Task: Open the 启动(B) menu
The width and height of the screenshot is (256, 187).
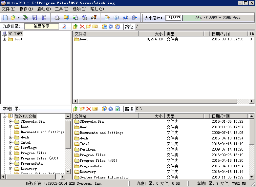Action: pyautogui.click(x=44, y=9)
